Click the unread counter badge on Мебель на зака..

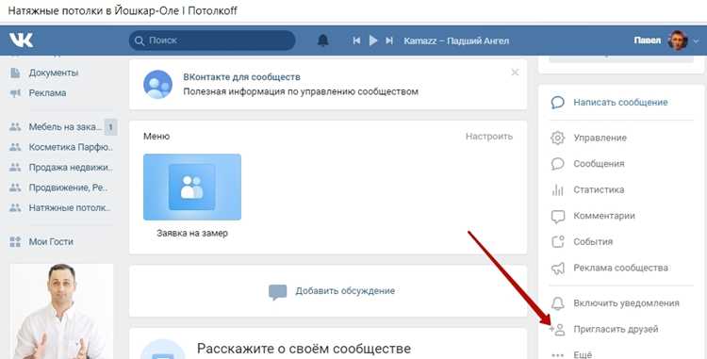110,127
